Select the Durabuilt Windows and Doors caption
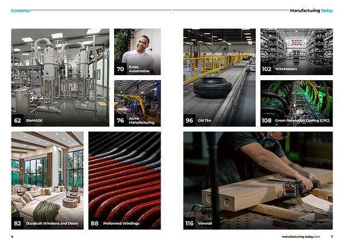This screenshot has width=344, height=243. pyautogui.click(x=53, y=224)
